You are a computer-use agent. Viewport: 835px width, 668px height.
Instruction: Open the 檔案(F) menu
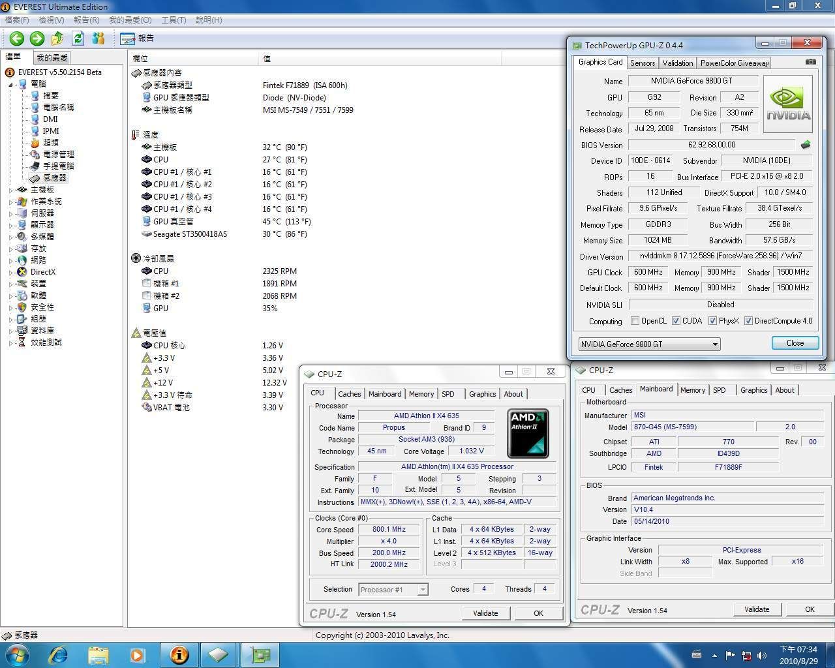click(x=17, y=20)
